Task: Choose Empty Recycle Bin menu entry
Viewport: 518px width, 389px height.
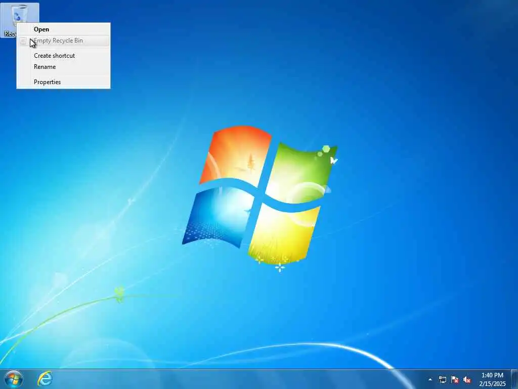Action: tap(63, 41)
